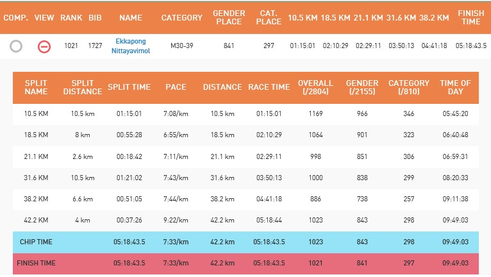
Task: Sort by CAT. PLACE header
Action: [269, 17]
